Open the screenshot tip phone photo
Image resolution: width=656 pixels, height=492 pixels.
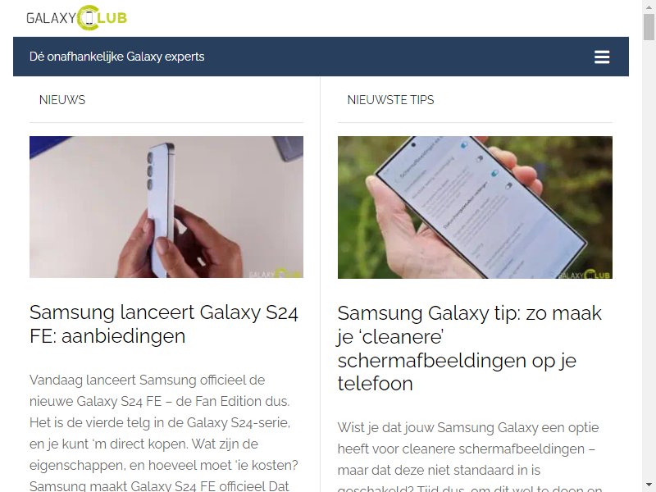(x=475, y=207)
